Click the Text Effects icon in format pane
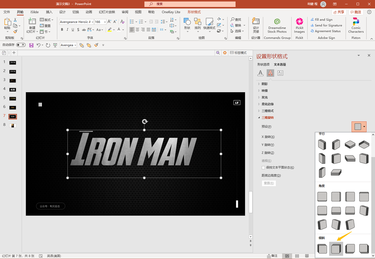Image resolution: width=375 pixels, height=259 pixels. click(270, 73)
